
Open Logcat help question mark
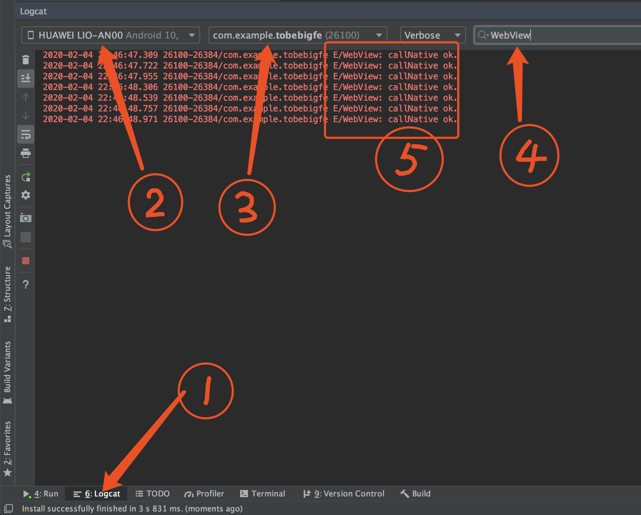(x=26, y=285)
